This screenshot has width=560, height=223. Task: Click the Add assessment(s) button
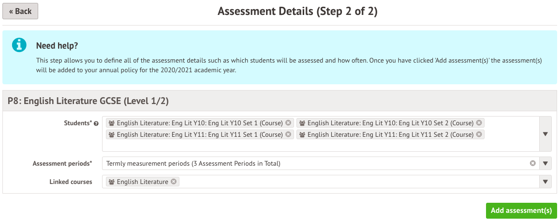pyautogui.click(x=521, y=210)
